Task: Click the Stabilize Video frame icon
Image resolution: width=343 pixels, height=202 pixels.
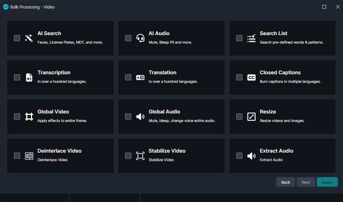Action: click(x=140, y=156)
